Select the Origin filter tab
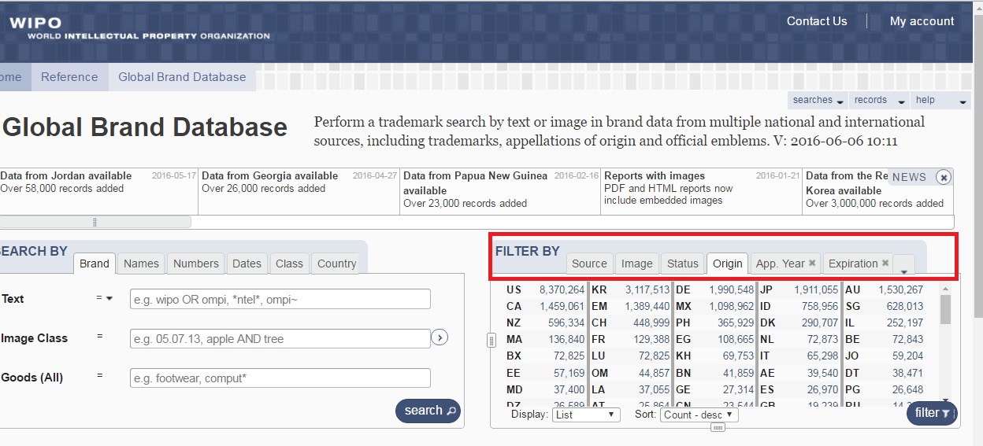The width and height of the screenshot is (983, 446). 728,264
